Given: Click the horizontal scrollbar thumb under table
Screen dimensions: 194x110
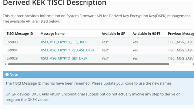Looking at the screenshot, I should pos(89,64).
